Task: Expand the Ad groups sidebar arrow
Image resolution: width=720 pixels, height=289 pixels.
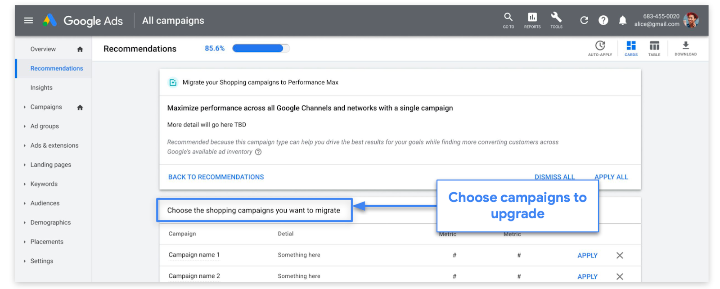Action: point(24,126)
